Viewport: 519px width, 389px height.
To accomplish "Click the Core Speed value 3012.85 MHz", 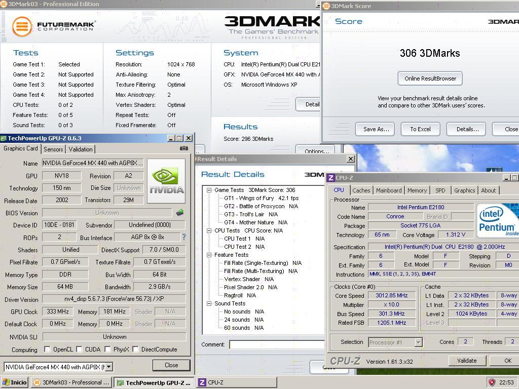I will click(392, 295).
